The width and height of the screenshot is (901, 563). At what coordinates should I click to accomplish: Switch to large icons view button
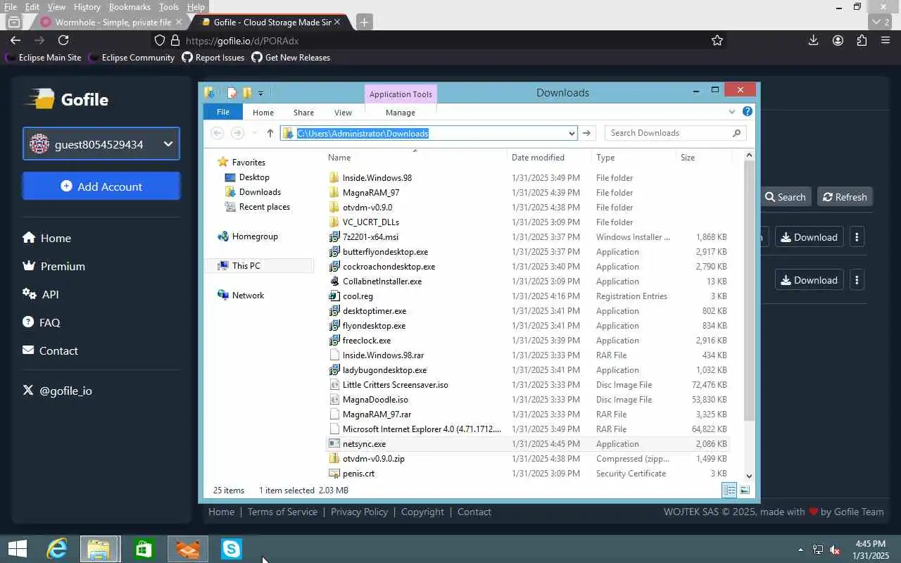click(x=745, y=490)
